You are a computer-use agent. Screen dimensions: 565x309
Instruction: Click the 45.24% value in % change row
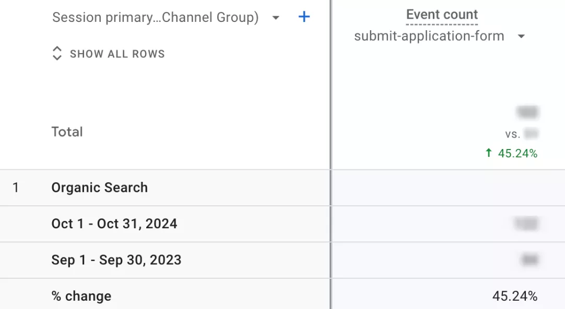(x=514, y=296)
